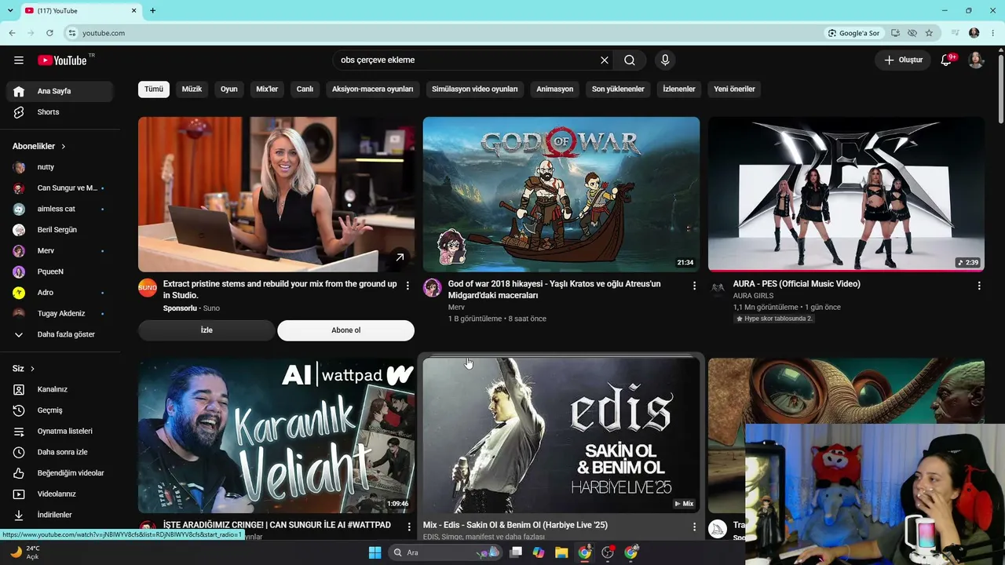Go to YouTube home via the logo
This screenshot has height=565, width=1005.
click(62, 60)
